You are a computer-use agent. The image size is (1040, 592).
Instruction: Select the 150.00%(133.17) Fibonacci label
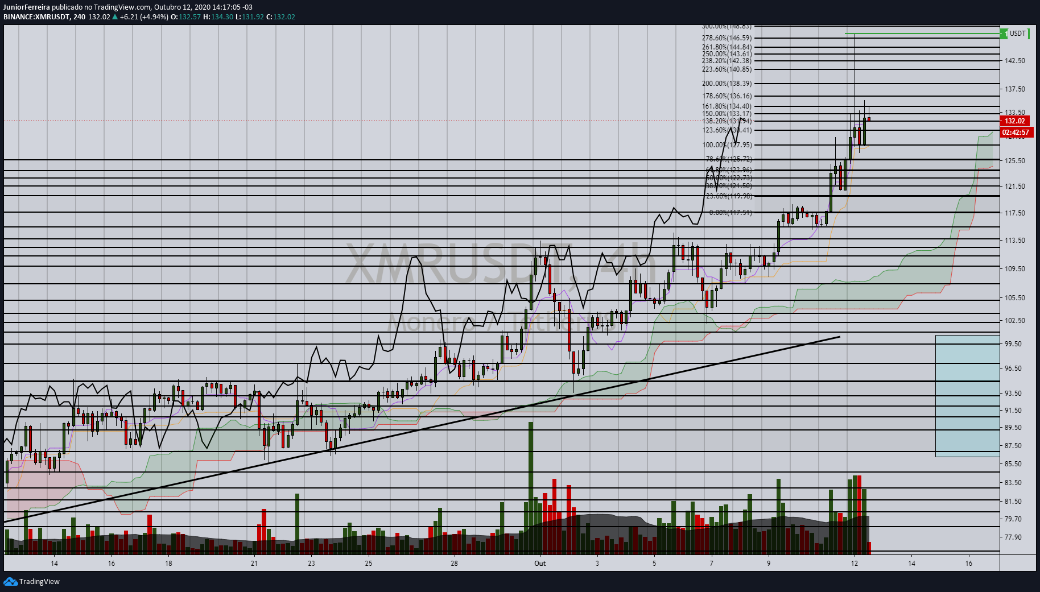point(727,114)
